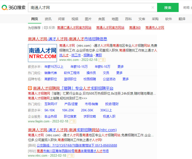Screen dimensions: 192x159
Task: Click the NTRC.COM logo thumbnail
Action: pos(43,53)
